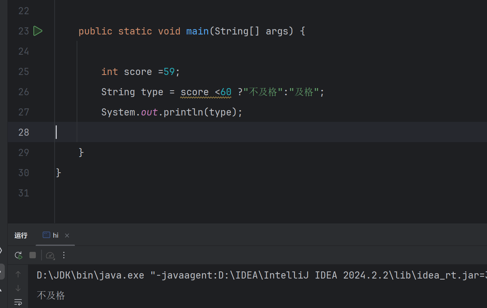The width and height of the screenshot is (487, 308).
Task: Click the 'void' keyword
Action: pos(169,31)
